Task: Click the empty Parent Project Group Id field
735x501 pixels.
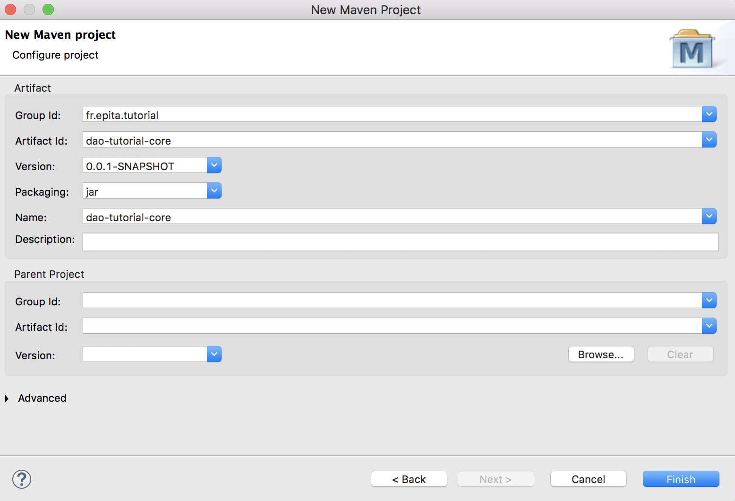Action: 392,300
